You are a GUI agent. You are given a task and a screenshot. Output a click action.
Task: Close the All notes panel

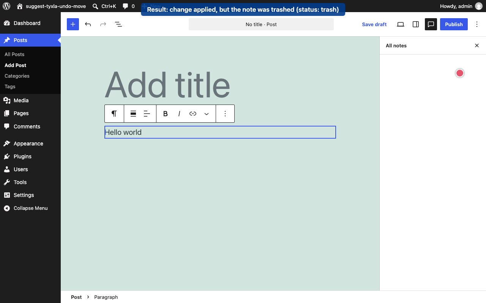pos(477,45)
